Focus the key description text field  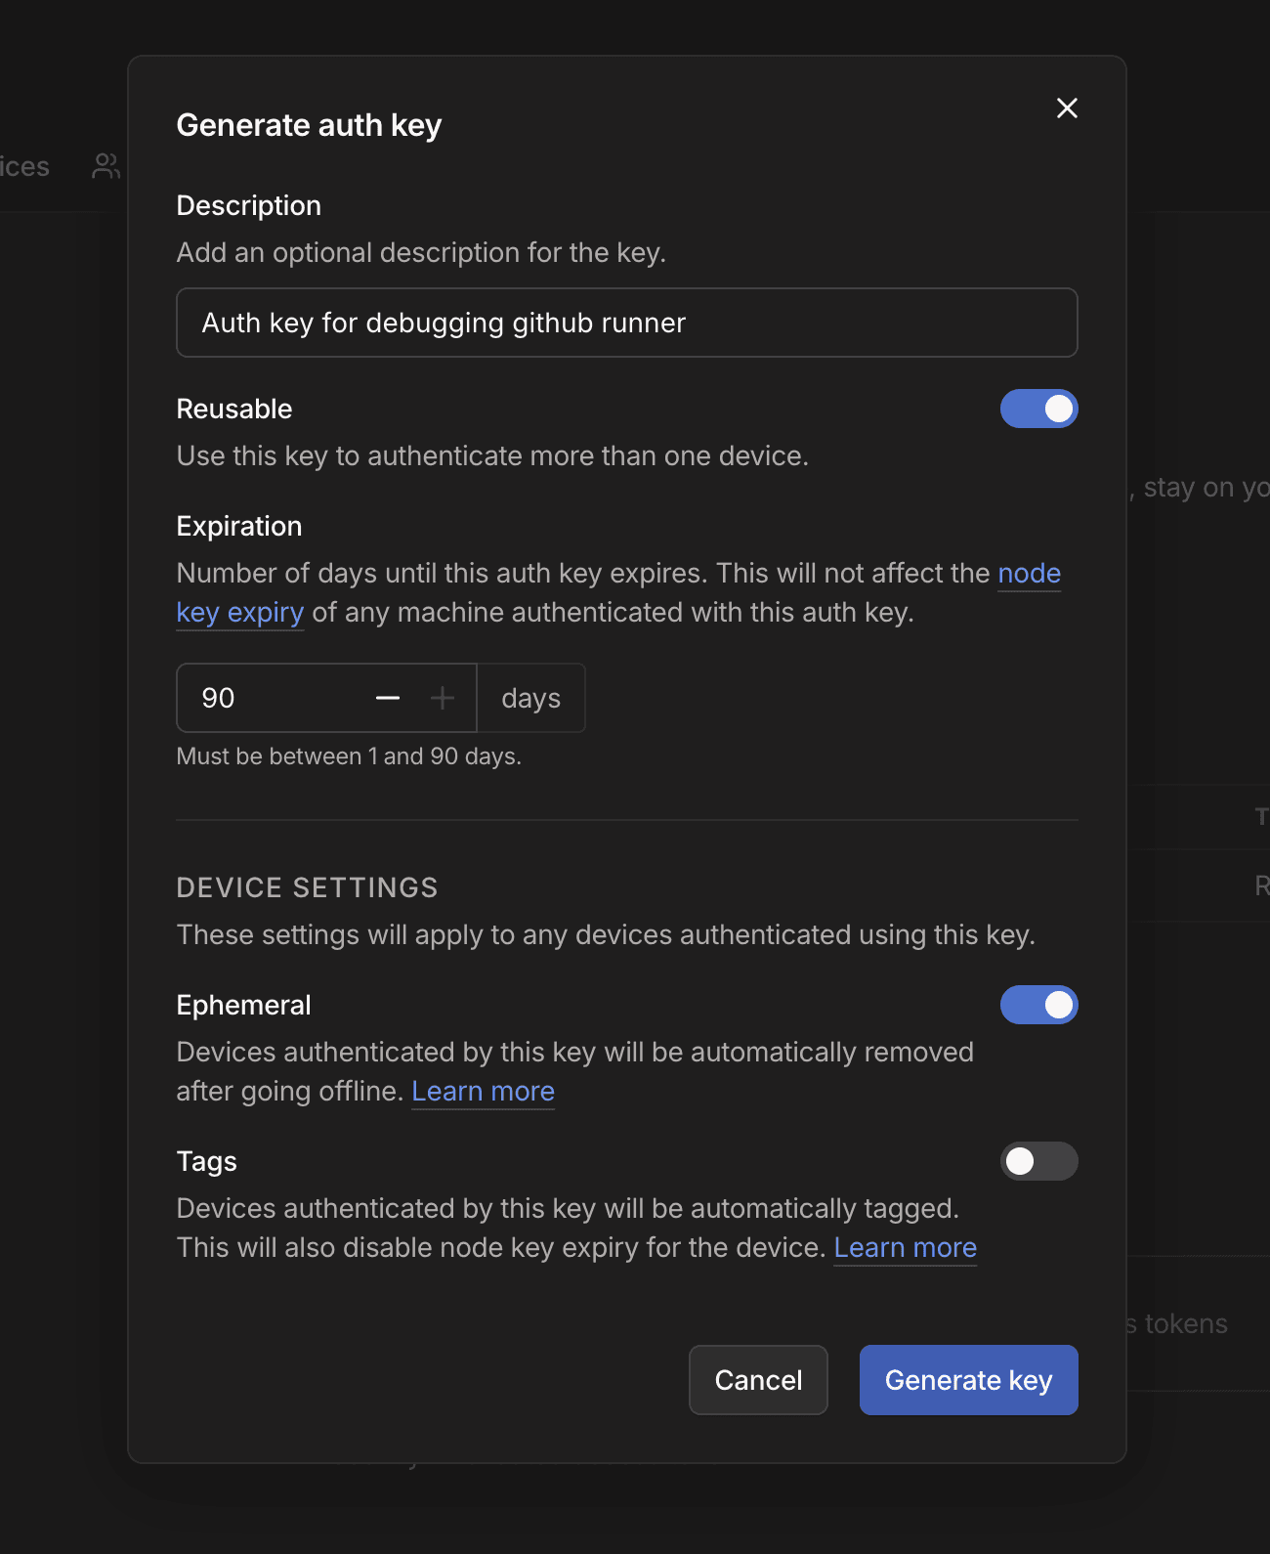626,323
